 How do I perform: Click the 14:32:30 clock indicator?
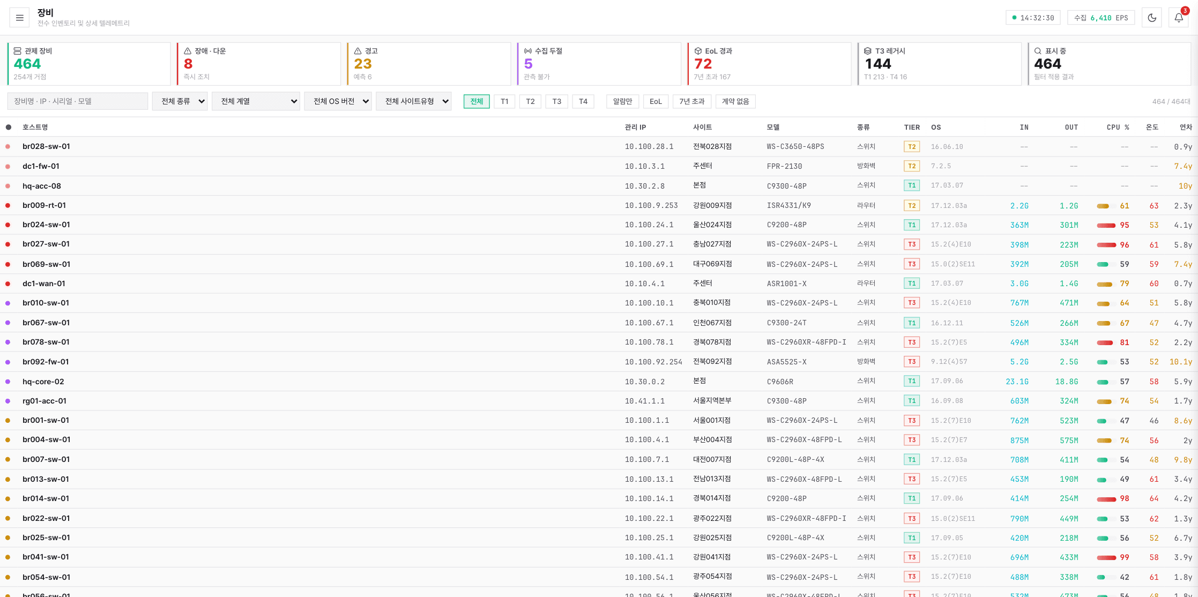click(1033, 18)
